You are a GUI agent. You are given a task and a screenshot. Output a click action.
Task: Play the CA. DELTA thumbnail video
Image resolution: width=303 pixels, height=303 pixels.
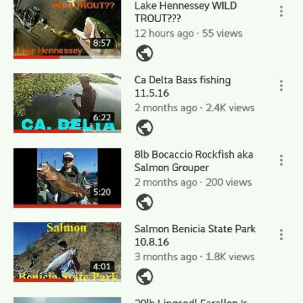(x=67, y=103)
